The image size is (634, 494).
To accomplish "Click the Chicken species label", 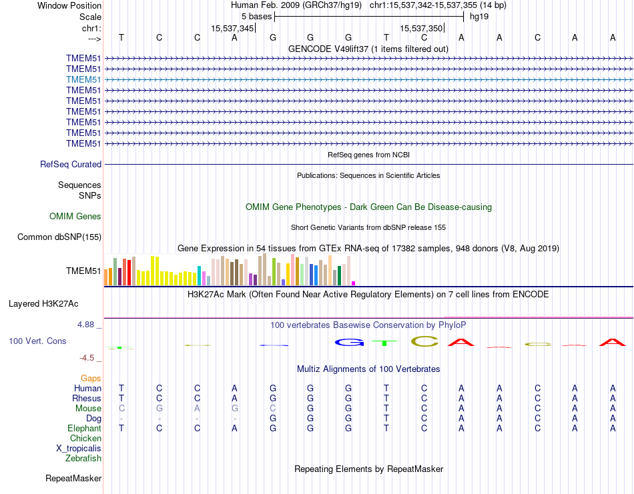I will pyautogui.click(x=85, y=438).
